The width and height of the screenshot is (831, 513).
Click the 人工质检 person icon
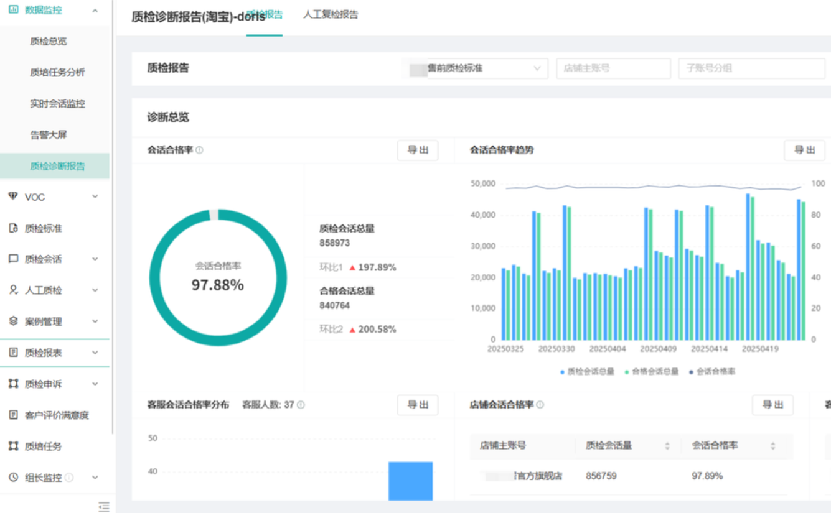tap(13, 290)
